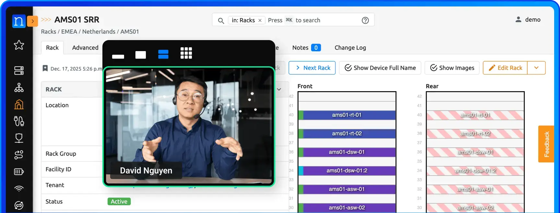This screenshot has width=560, height=213.
Task: Open the demo user account menu
Action: pyautogui.click(x=528, y=20)
